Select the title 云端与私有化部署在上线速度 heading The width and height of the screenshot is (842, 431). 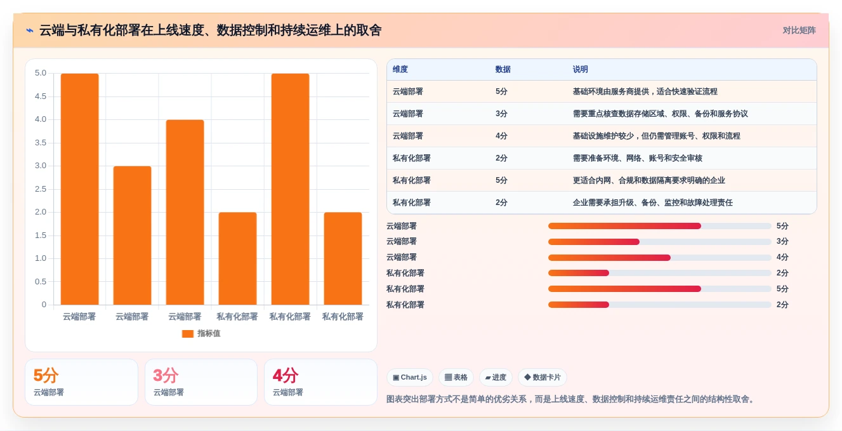(x=211, y=30)
